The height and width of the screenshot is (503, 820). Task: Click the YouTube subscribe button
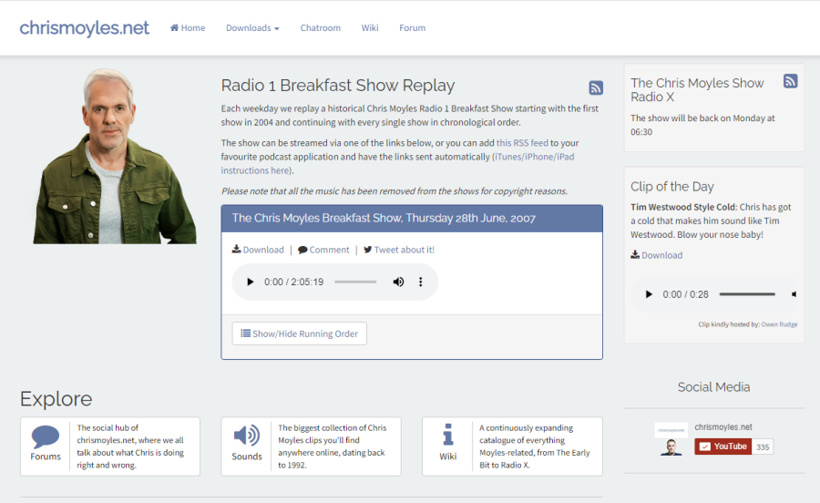pos(723,447)
